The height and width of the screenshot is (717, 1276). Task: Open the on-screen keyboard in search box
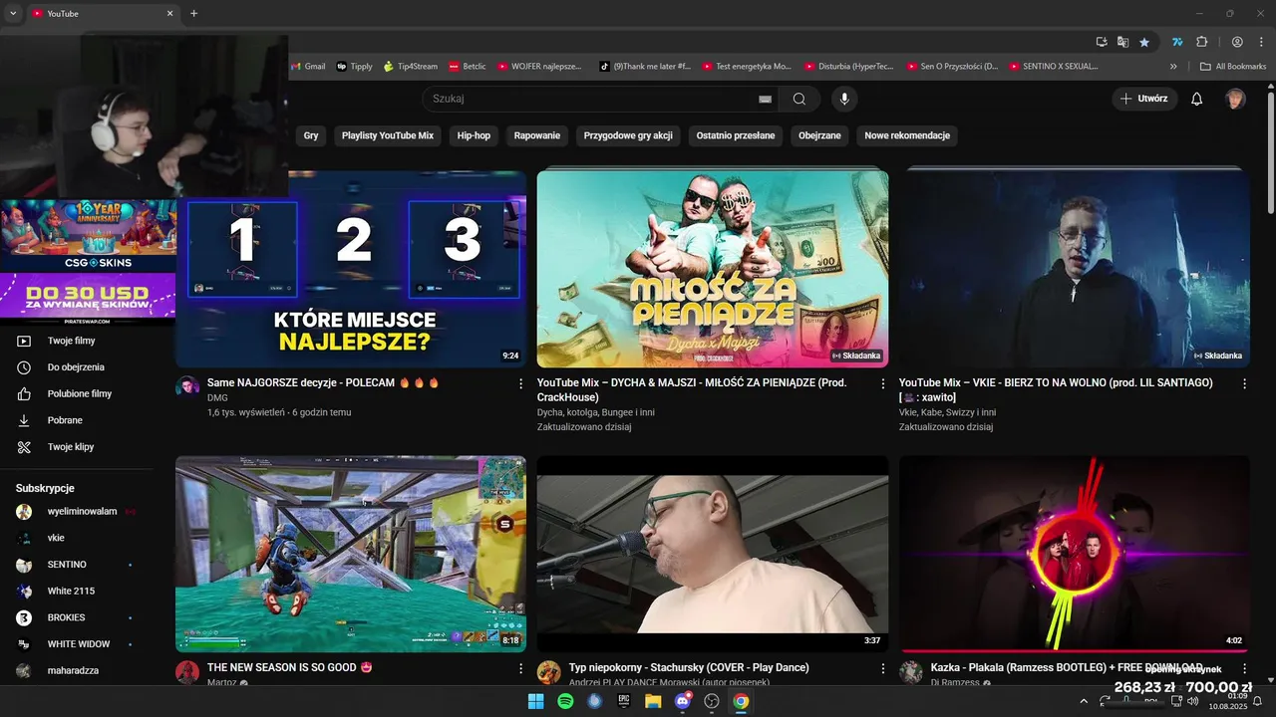tap(765, 99)
